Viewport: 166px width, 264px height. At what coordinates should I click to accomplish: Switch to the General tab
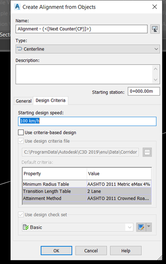point(23,101)
